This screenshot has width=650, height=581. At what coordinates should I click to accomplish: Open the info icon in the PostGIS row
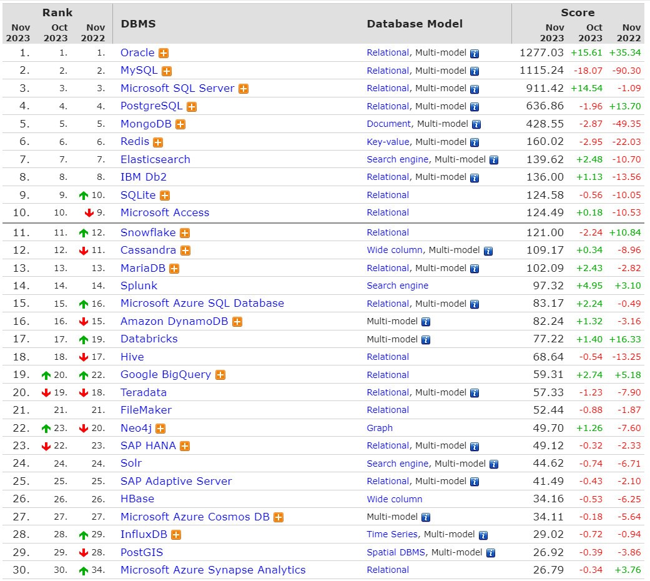(491, 554)
